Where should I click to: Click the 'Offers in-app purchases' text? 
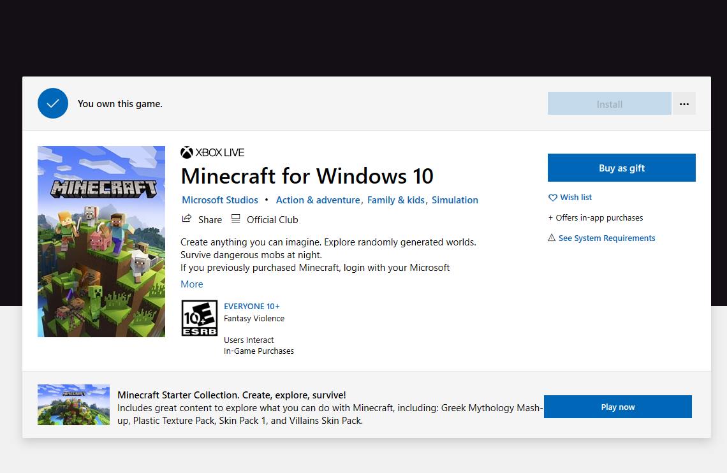pos(596,218)
